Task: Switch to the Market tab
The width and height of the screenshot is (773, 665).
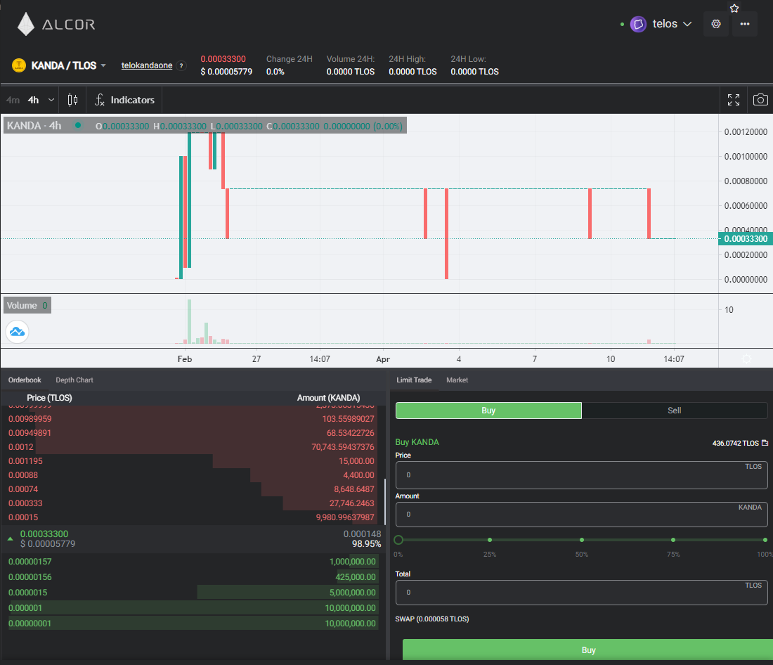Action: (457, 380)
